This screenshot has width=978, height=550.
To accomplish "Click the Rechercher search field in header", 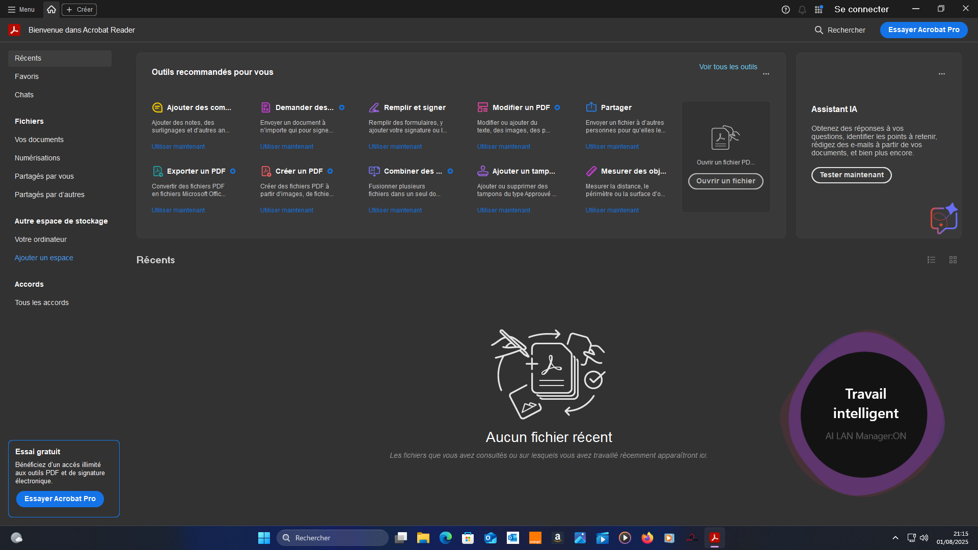I will pos(840,30).
